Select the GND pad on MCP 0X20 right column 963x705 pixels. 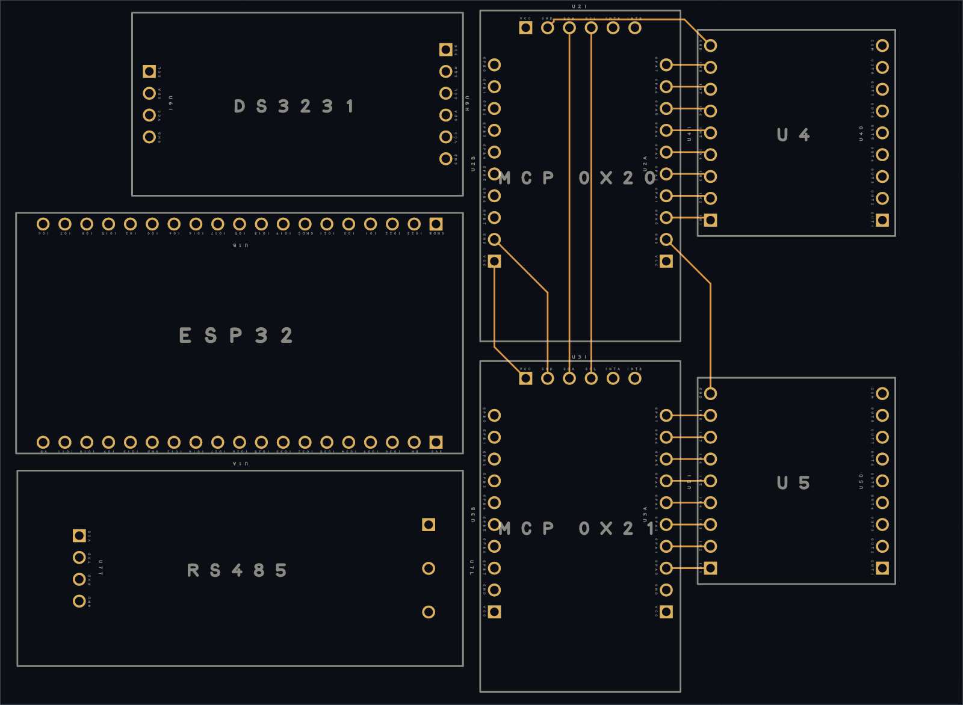pos(666,239)
